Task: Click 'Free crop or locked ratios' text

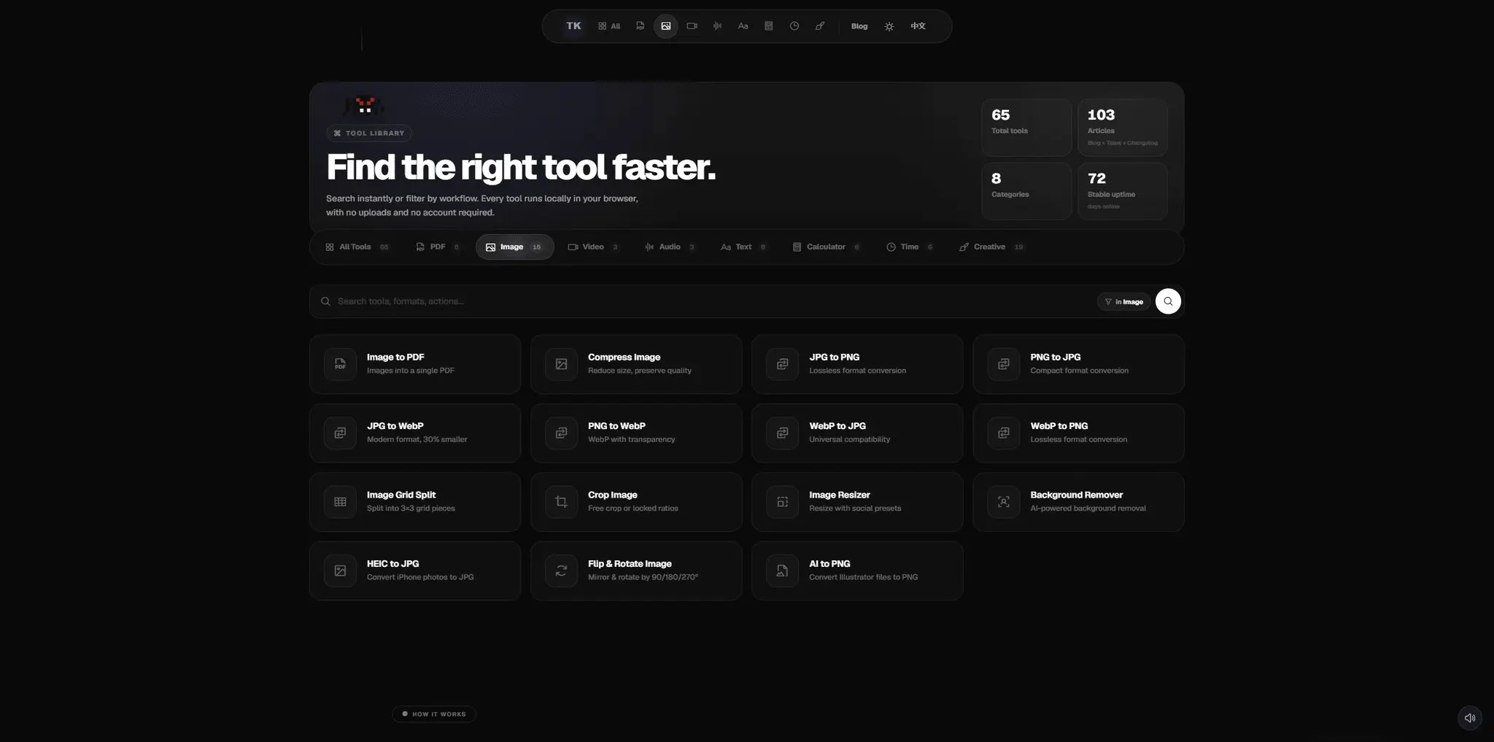Action: pyautogui.click(x=632, y=509)
